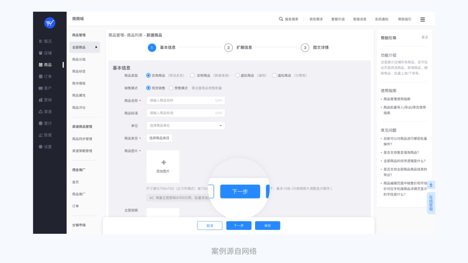
Task: Click the shopping cart logo icon
Action: pyautogui.click(x=50, y=23)
